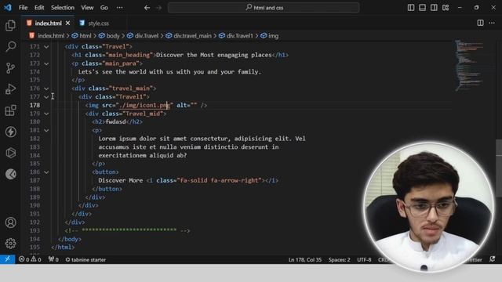502x282 pixels.
Task: Open the Run and Debug view
Action: coord(10,89)
